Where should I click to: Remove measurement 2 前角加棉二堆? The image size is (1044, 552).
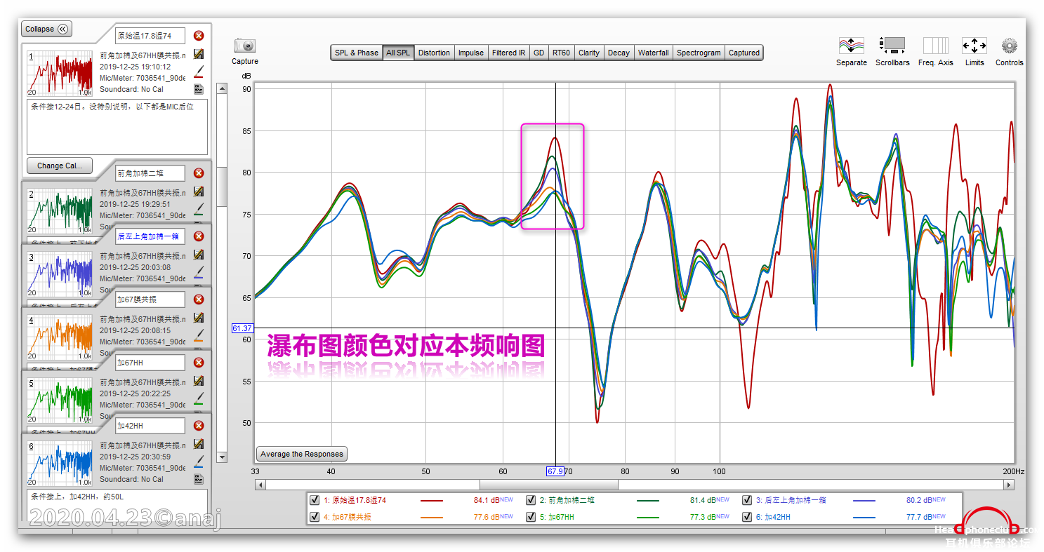(199, 173)
